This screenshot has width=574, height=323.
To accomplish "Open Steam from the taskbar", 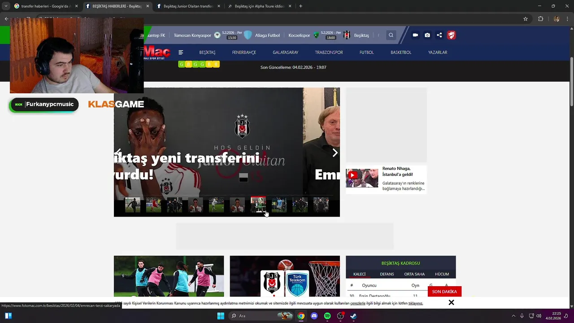I will click(353, 316).
